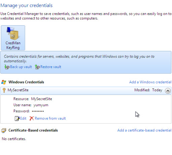Edit the MySecretSite credential

[23, 118]
